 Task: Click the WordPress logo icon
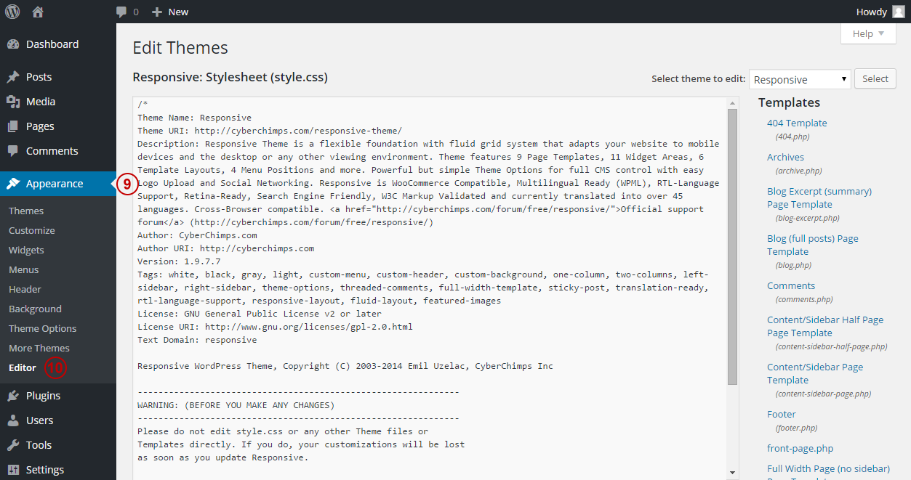[12, 12]
